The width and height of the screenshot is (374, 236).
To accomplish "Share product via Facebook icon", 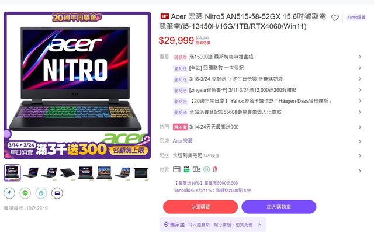I will point(9,193).
